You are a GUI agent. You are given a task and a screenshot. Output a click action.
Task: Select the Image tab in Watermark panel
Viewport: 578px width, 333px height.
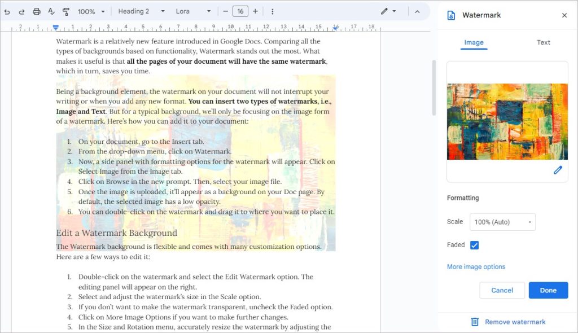474,42
